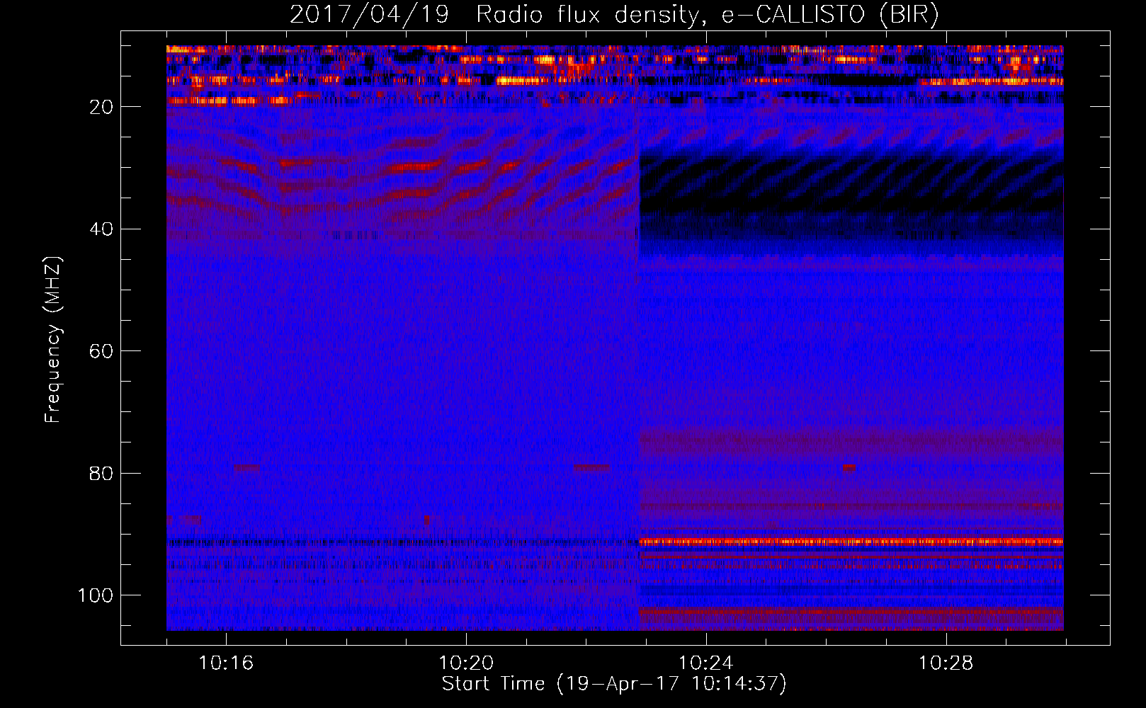
Task: Click the 'Start Time (19-Apr-17 10:14:37)' label
Action: point(614,684)
